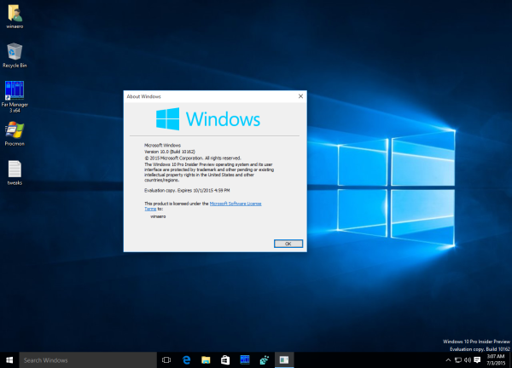This screenshot has width=512, height=368.
Task: Open the teal puzzle-piece taskbar app
Action: (265, 359)
